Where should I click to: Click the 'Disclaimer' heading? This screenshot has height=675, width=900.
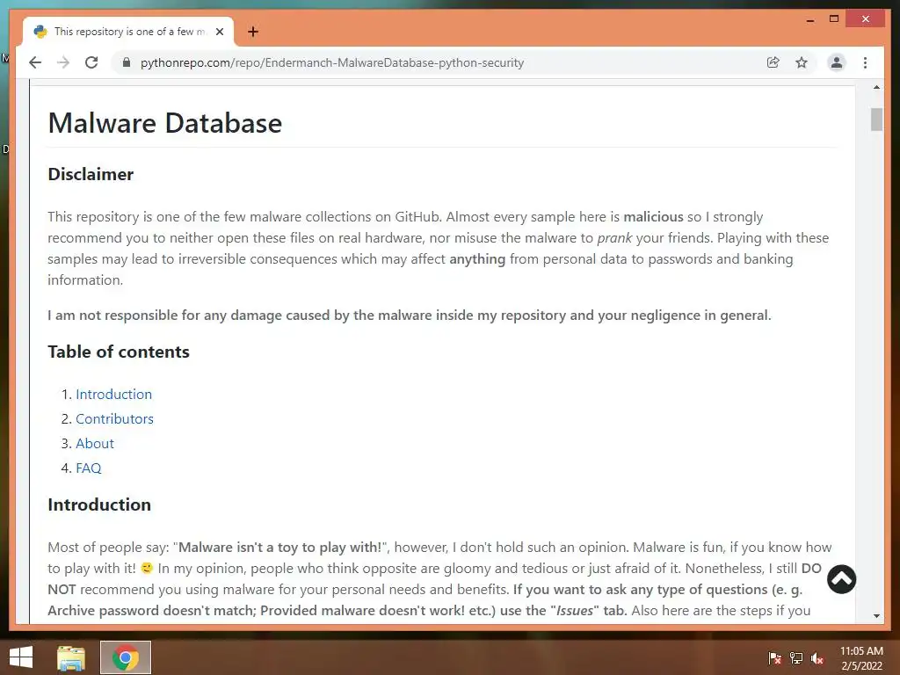91,174
